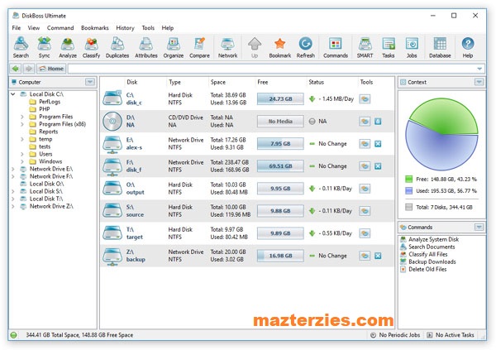Open the Help toolbar icon

(x=468, y=47)
